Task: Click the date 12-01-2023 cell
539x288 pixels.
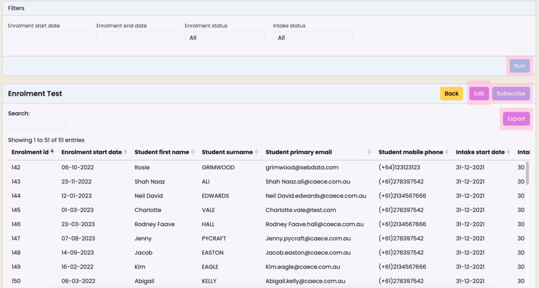Action: coord(77,196)
